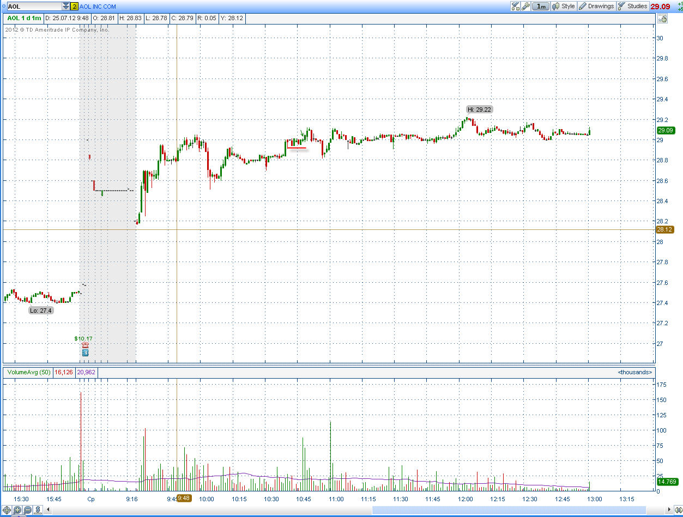Screen dimensions: 683x517
Task: Click the 'H: 28.83' high value
Action: tap(130, 18)
